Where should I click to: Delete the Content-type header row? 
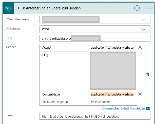pyautogui.click(x=140, y=94)
